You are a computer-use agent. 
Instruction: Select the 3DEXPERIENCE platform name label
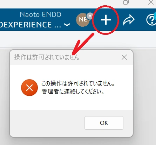click(x=30, y=25)
